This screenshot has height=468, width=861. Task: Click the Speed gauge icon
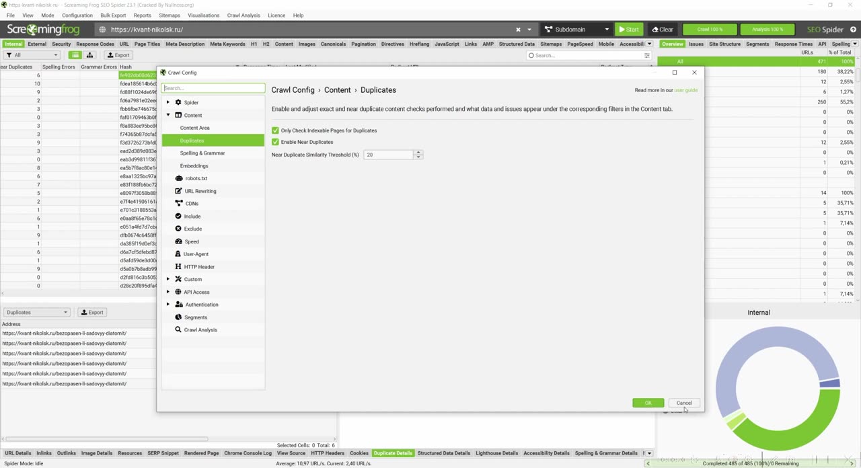pyautogui.click(x=178, y=241)
